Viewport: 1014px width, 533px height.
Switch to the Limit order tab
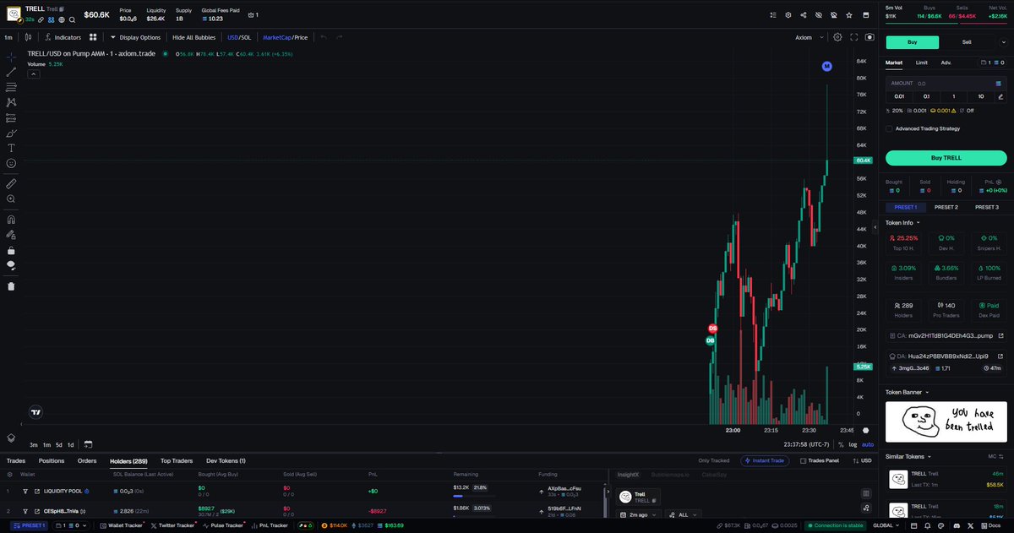(x=921, y=62)
